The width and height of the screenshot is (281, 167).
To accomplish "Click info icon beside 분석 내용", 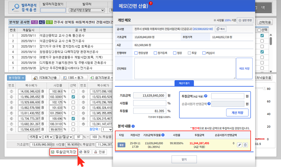I will [133, 126].
